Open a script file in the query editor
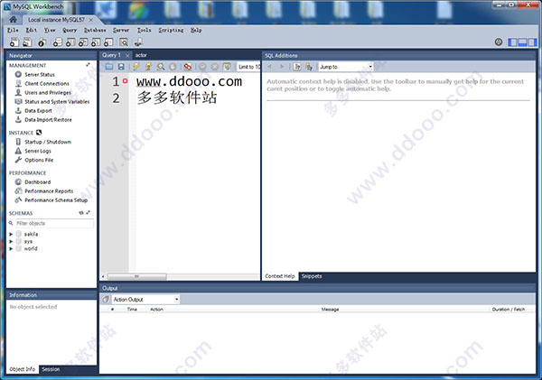Screen dimensions: 542x380 click(x=109, y=67)
